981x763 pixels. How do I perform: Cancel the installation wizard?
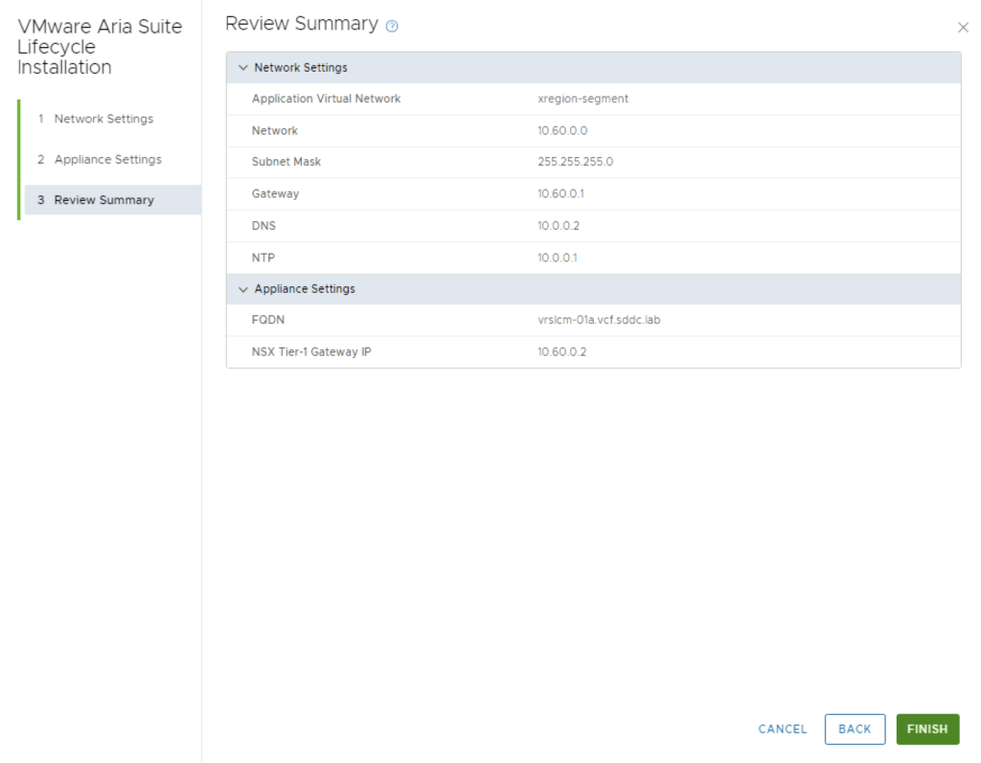(783, 729)
